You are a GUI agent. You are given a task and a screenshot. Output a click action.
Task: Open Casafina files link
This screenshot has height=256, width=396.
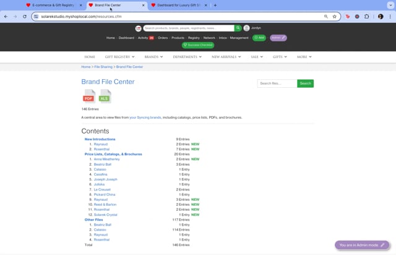100,174
